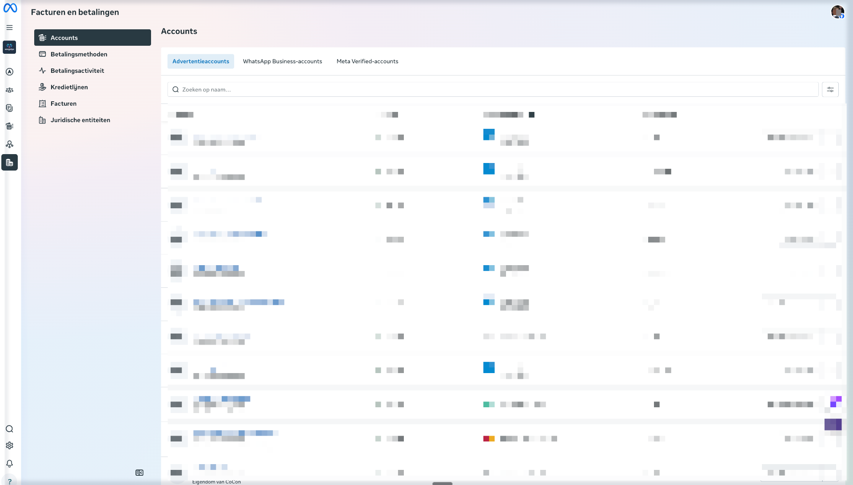Switch to WhatsApp Business-accounts tab
The image size is (853, 485).
[283, 61]
